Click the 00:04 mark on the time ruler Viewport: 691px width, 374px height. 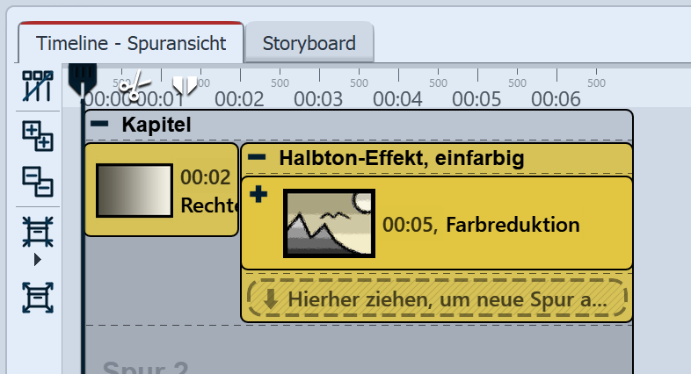398,98
